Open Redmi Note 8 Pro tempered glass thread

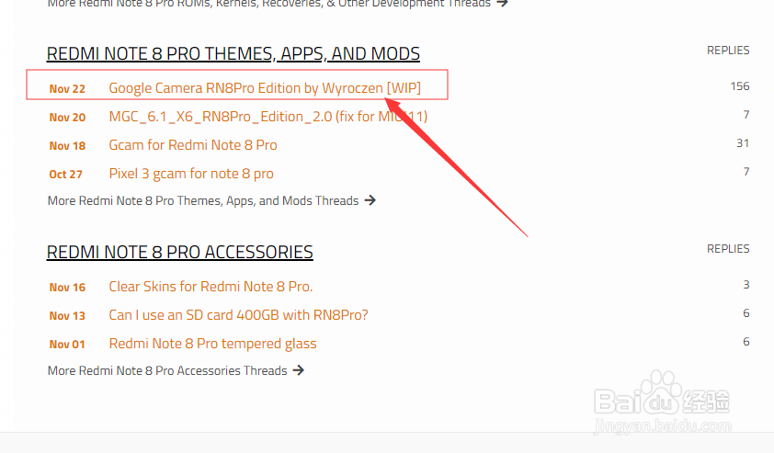tap(212, 344)
